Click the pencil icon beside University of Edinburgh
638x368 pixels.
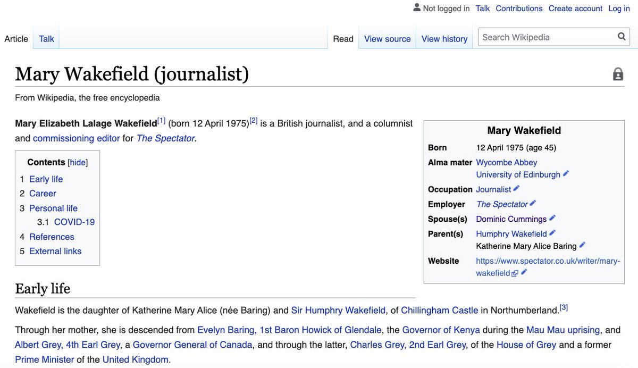tap(566, 174)
